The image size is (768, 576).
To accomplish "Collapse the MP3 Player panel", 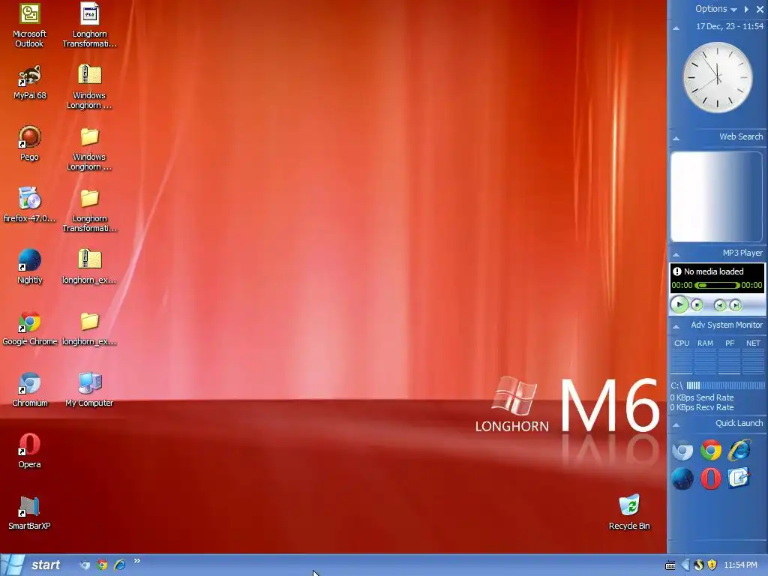I will point(676,255).
